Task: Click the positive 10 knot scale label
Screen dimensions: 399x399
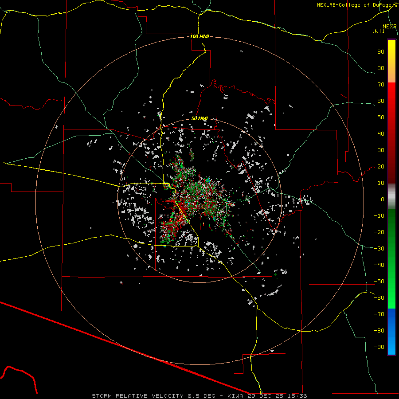Action: coord(381,183)
